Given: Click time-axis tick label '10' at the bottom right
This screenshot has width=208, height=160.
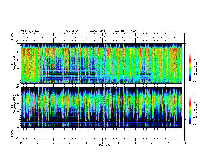Looking at the screenshot, I should point(185,143).
